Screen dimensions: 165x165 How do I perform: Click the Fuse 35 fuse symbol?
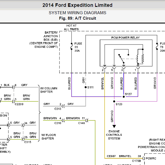tap(72, 46)
